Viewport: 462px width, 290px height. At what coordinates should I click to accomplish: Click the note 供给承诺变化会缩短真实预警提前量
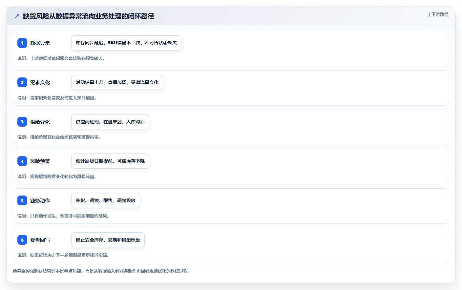[59, 137]
